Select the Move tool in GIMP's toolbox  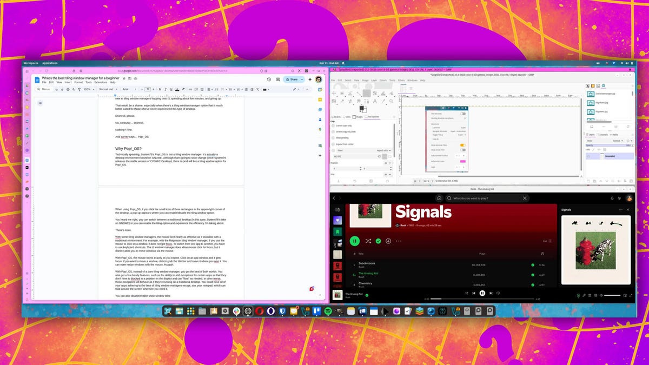click(x=333, y=94)
